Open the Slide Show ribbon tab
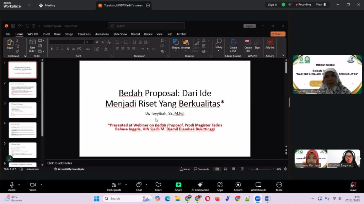The height and width of the screenshot is (204, 364). pos(120,34)
